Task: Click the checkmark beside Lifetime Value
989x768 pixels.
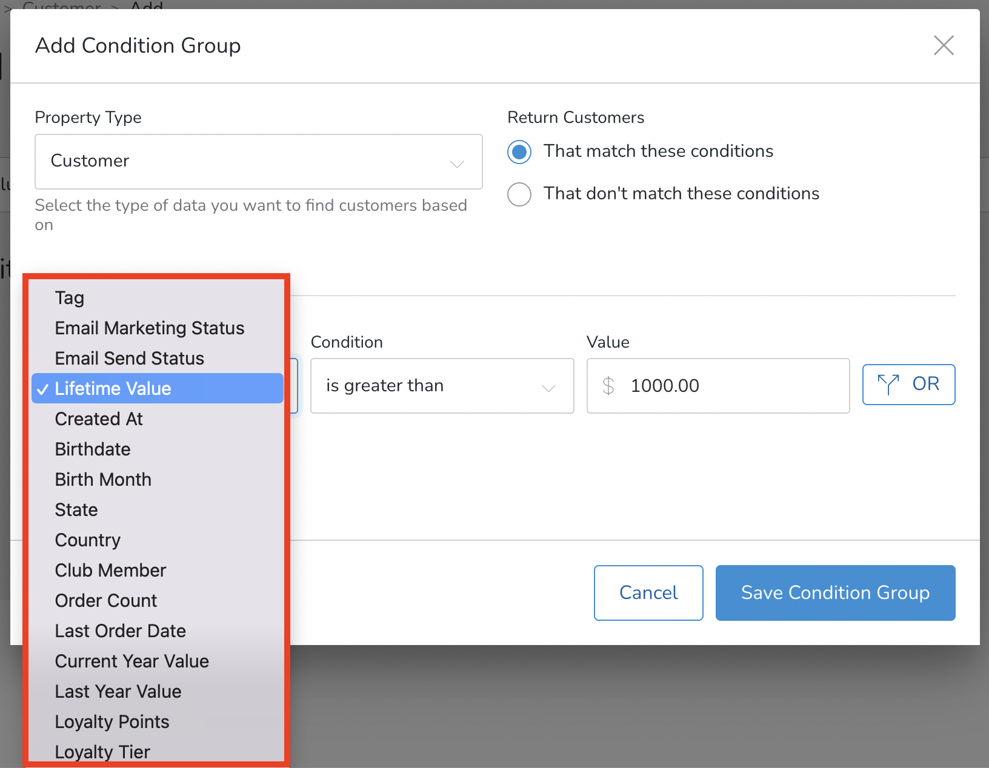Action: [x=42, y=389]
